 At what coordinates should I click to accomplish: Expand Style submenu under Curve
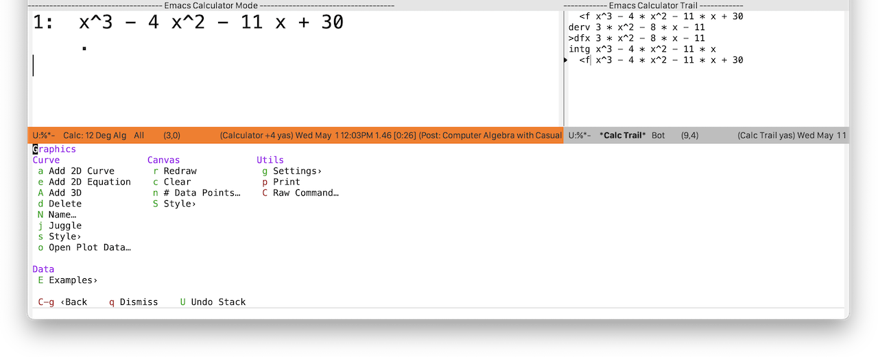60,236
